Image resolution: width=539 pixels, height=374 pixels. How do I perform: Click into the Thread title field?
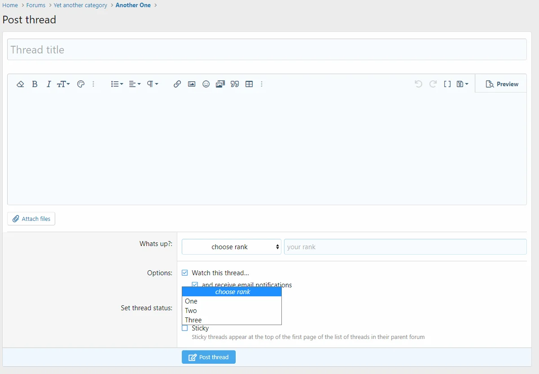(x=267, y=50)
